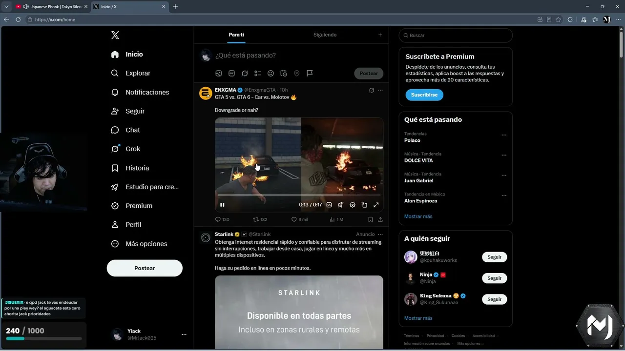Unmute the GTA video
This screenshot has height=351, width=625.
click(341, 205)
